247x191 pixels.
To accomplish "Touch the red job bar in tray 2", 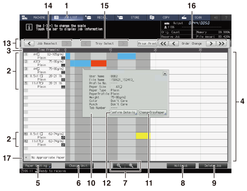I will (x=99, y=63).
